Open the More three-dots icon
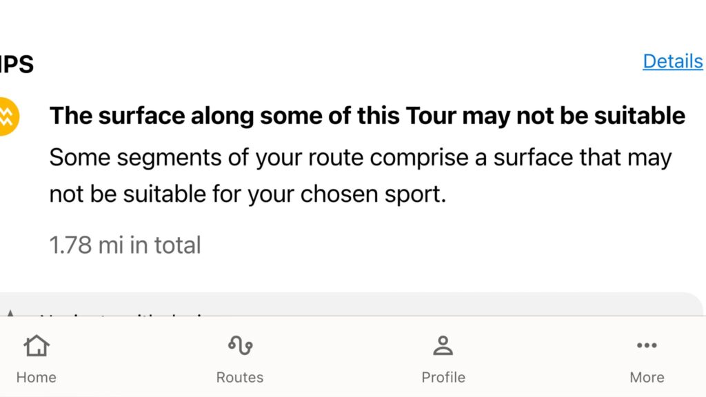 click(x=647, y=345)
